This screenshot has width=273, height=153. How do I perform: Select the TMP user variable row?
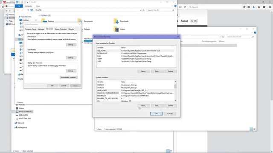point(135,61)
